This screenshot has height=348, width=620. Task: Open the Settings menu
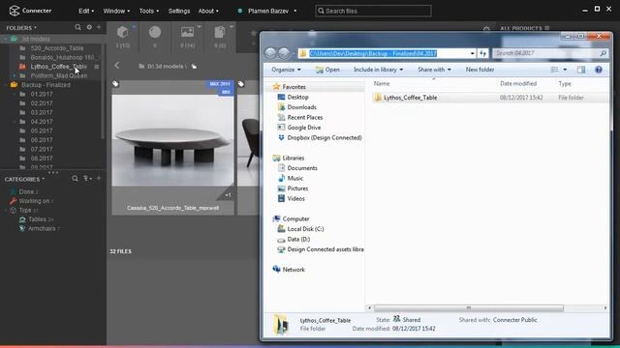point(179,11)
